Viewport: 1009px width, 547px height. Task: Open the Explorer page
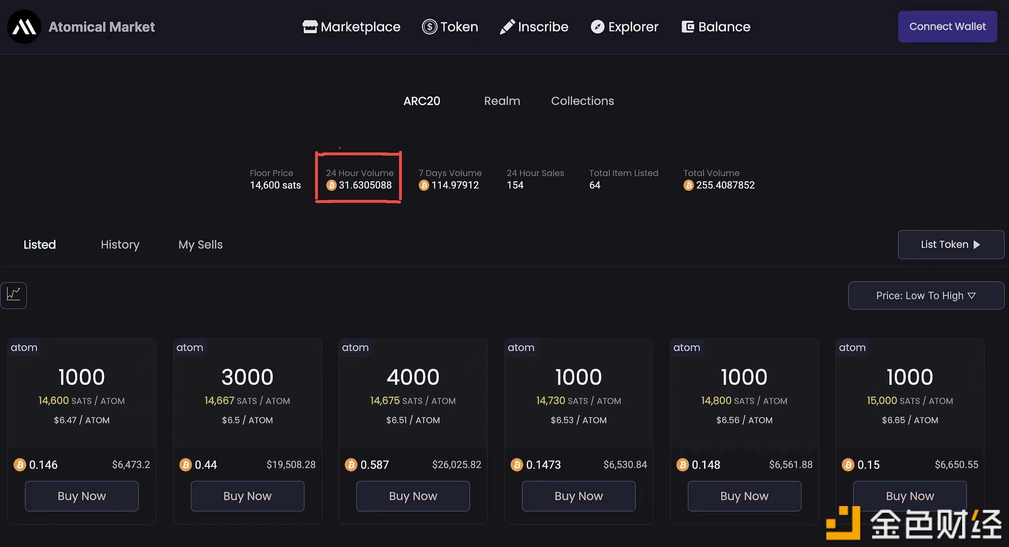(625, 27)
